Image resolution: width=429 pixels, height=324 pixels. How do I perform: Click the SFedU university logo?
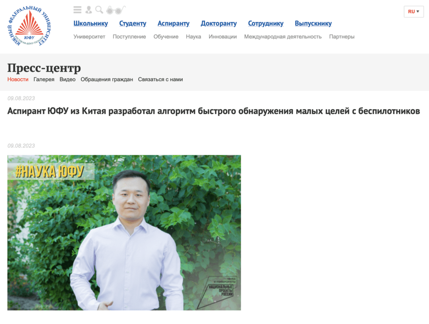(x=29, y=26)
